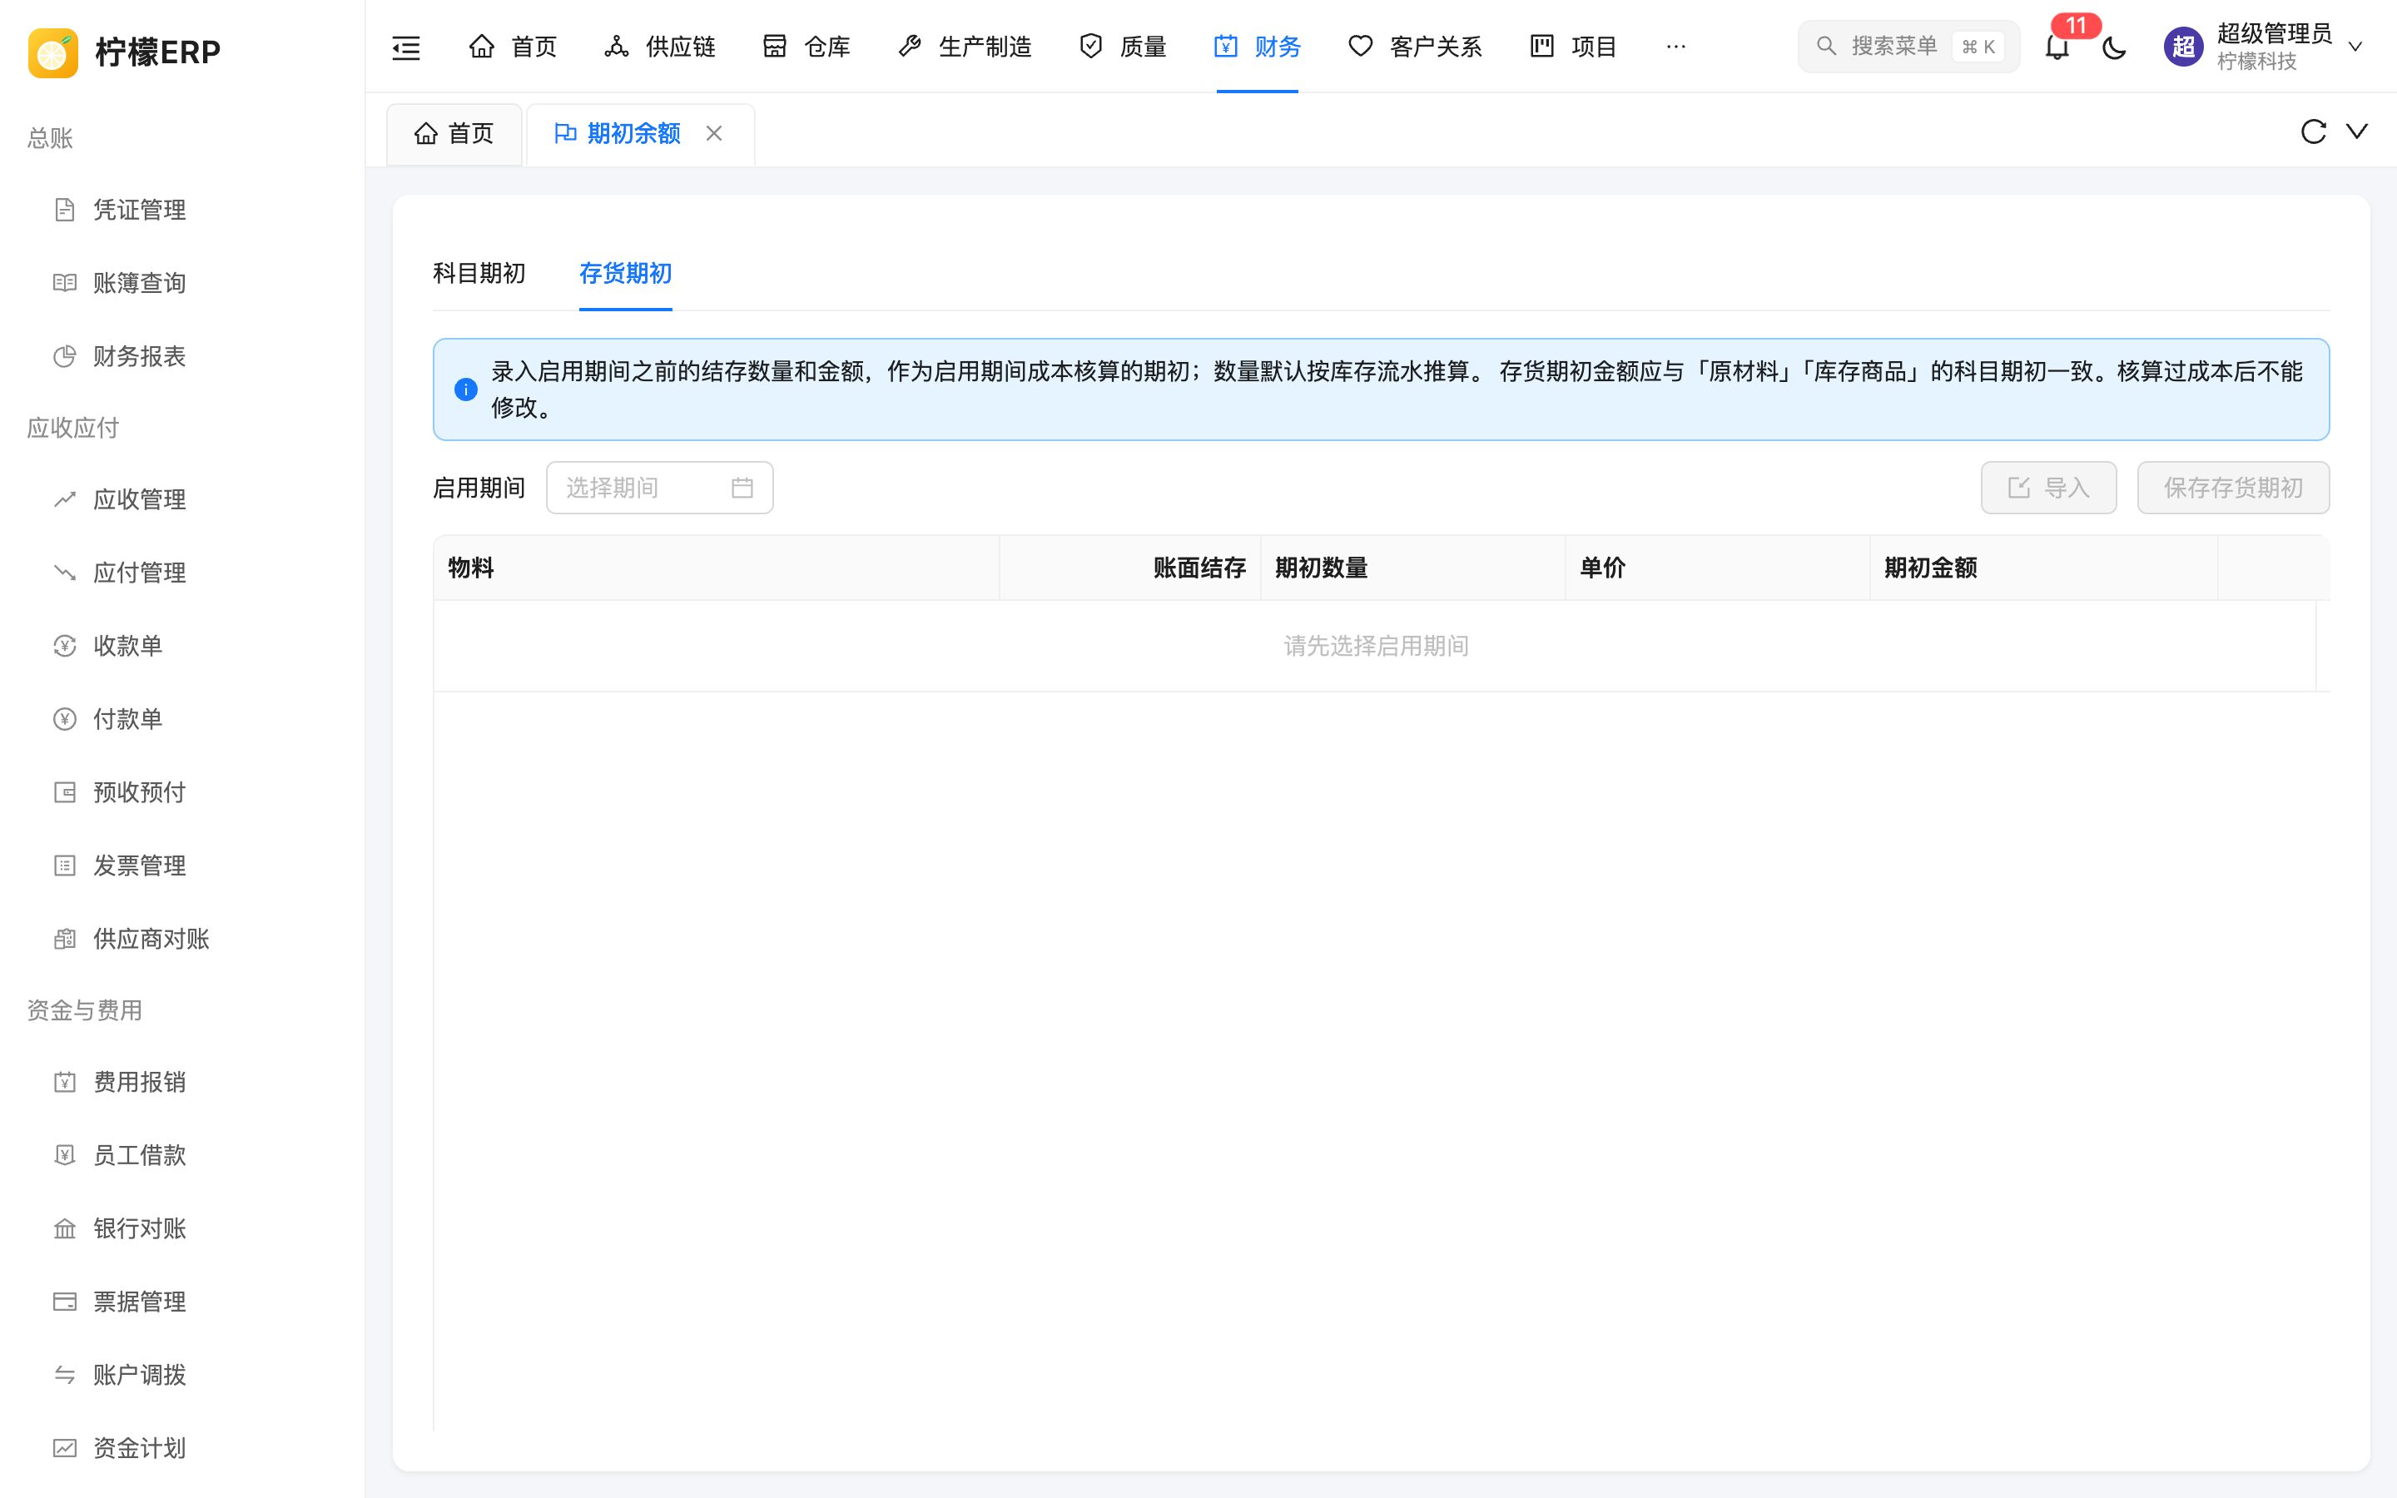
Task: Toggle dark mode moon icon
Action: pyautogui.click(x=2114, y=47)
